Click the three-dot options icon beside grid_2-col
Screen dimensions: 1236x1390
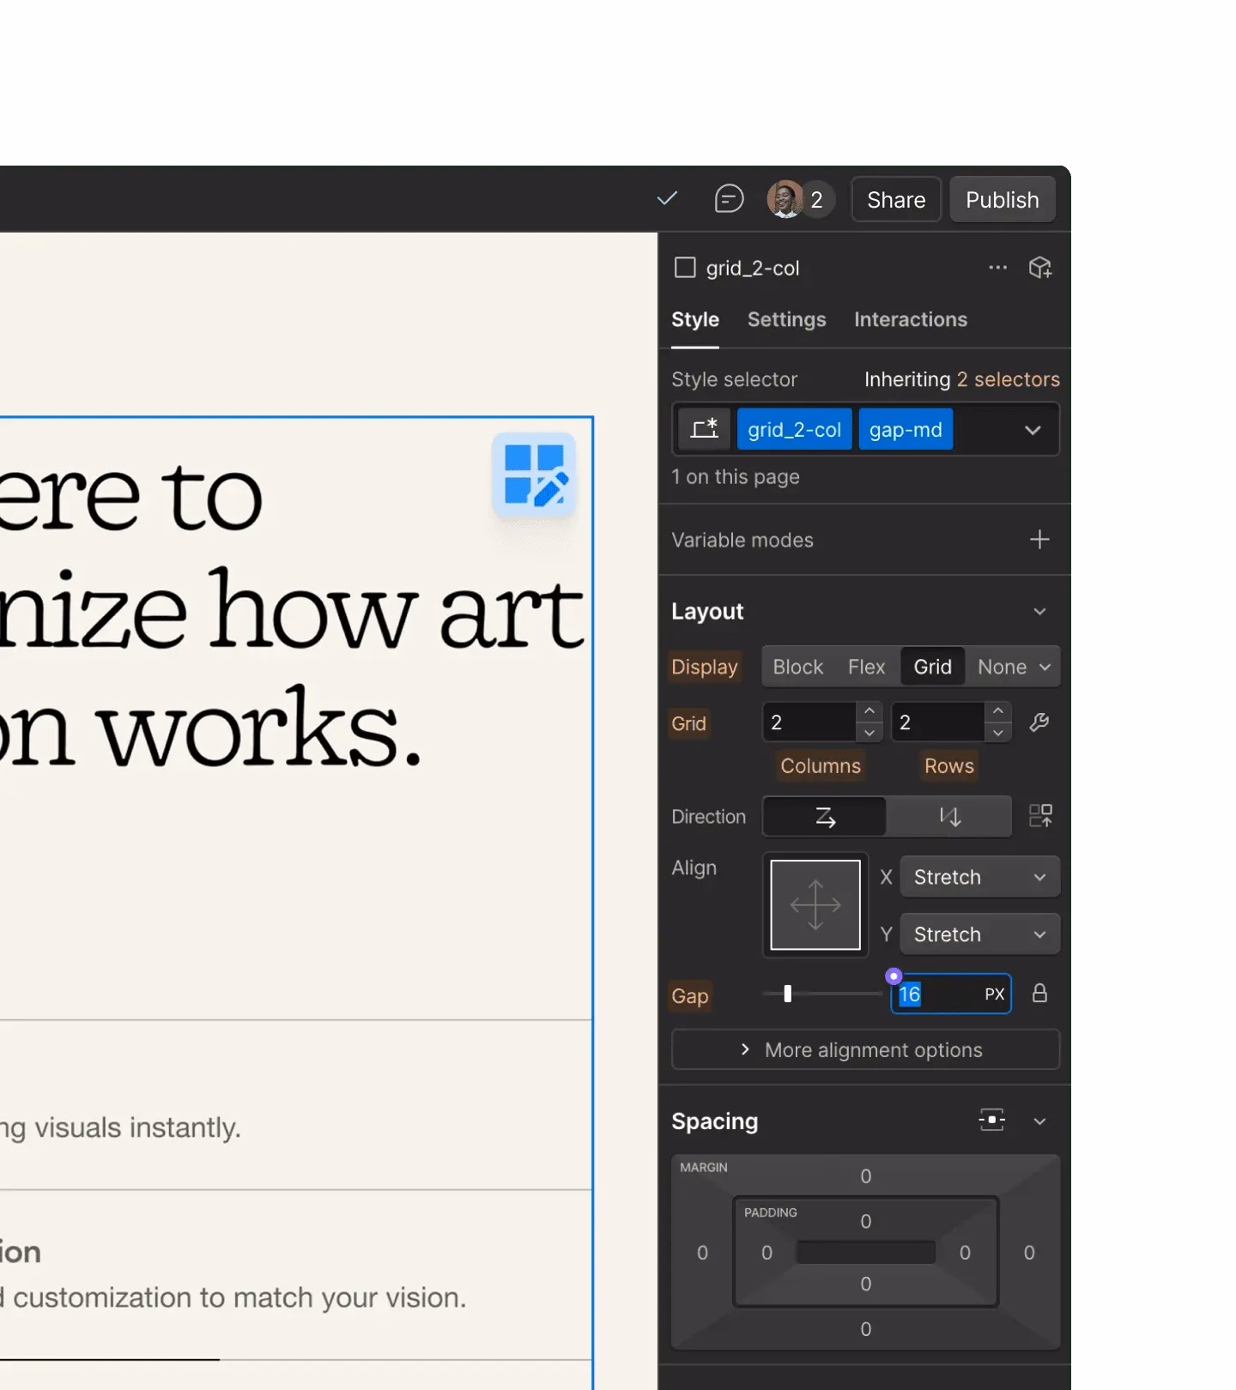point(997,268)
